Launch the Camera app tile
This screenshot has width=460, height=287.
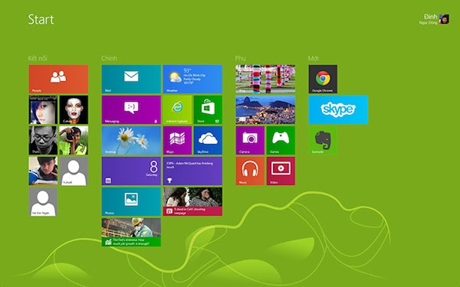pyautogui.click(x=250, y=140)
